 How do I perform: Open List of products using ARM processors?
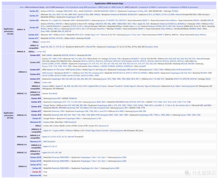point(81,7)
